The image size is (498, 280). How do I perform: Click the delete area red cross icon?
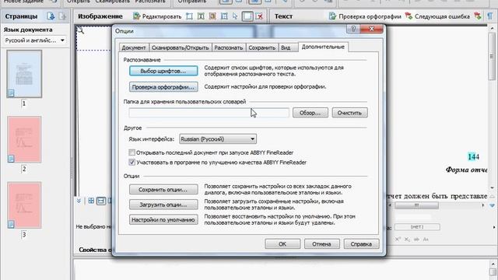[x=260, y=16]
